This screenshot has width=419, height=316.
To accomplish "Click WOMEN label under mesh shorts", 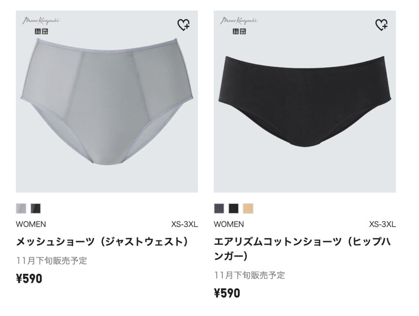I will 31,224.
